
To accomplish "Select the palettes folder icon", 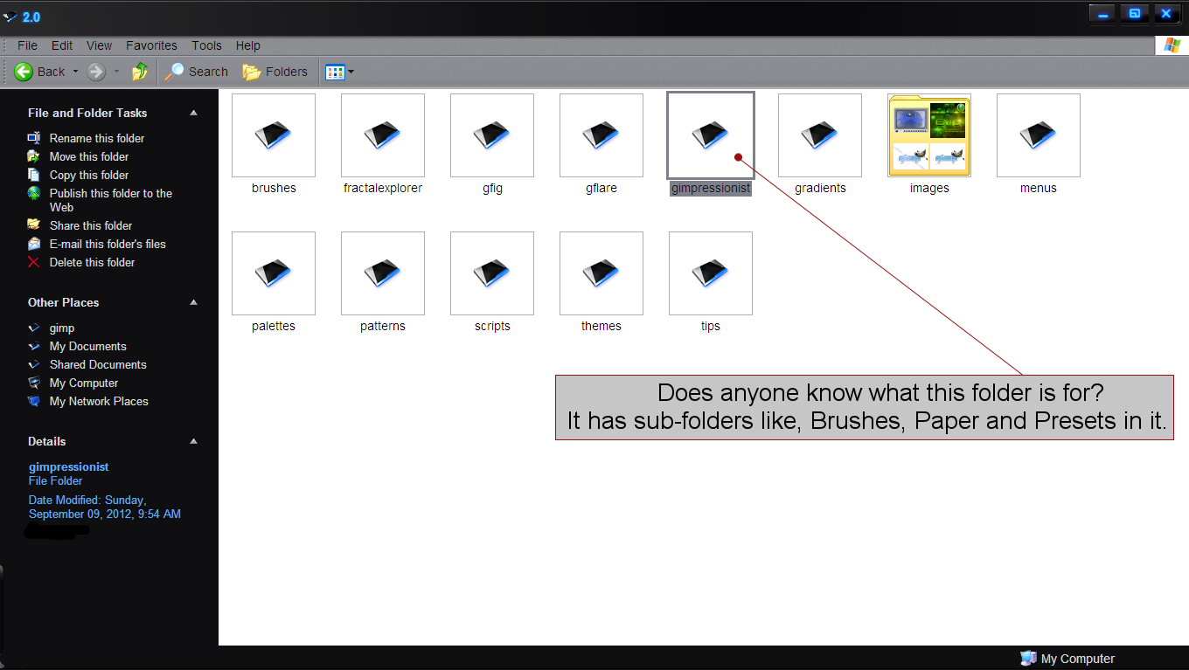I will click(274, 273).
